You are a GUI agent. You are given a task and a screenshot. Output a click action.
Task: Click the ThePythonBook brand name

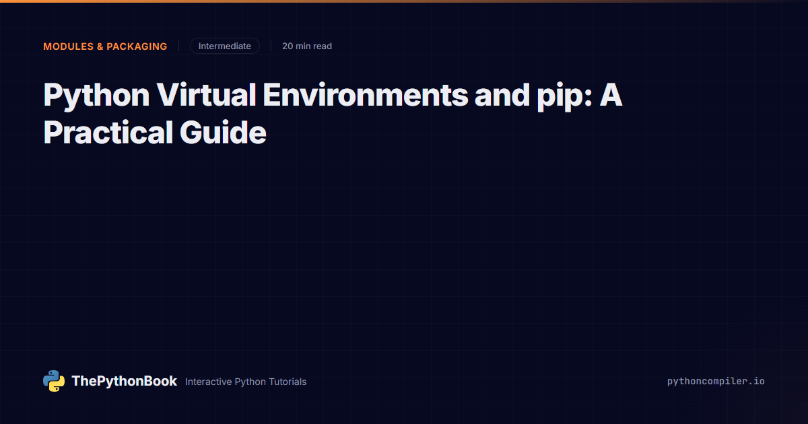pyautogui.click(x=124, y=381)
